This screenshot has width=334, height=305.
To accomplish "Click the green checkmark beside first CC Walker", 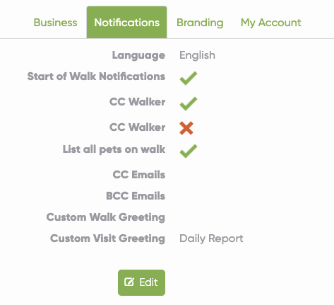I will point(189,103).
